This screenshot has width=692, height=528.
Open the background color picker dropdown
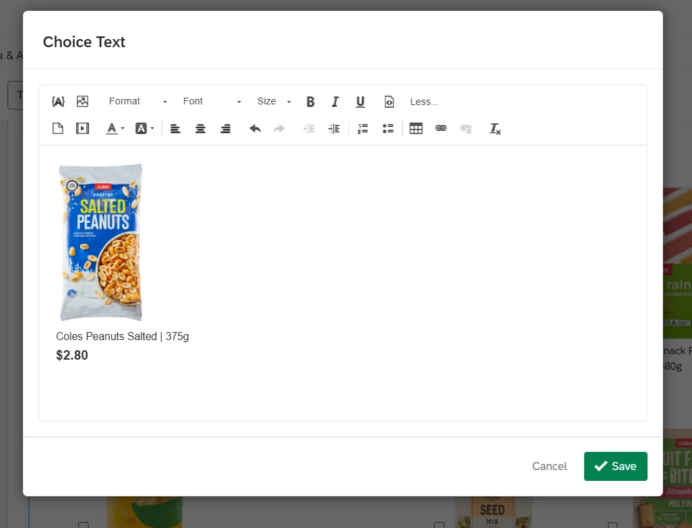point(144,129)
